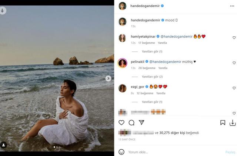The width and height of the screenshot is (237, 156).
Task: Expand replies under hamiyetakpinar's comment
Action: [152, 52]
